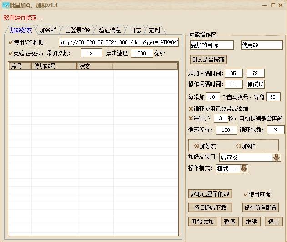Toggle the 使用API数据 checkbox
Image resolution: width=287 pixels, height=242 pixels.
coord(10,42)
